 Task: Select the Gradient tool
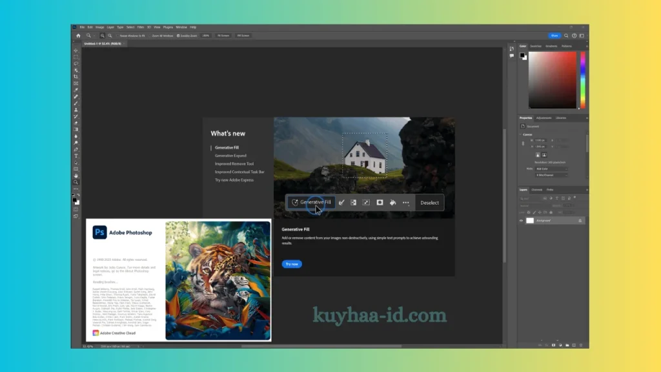[x=76, y=129]
